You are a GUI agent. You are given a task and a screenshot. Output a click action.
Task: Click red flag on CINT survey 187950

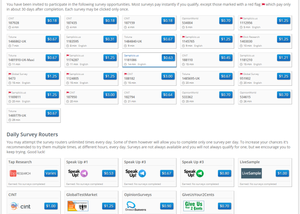coord(67,92)
